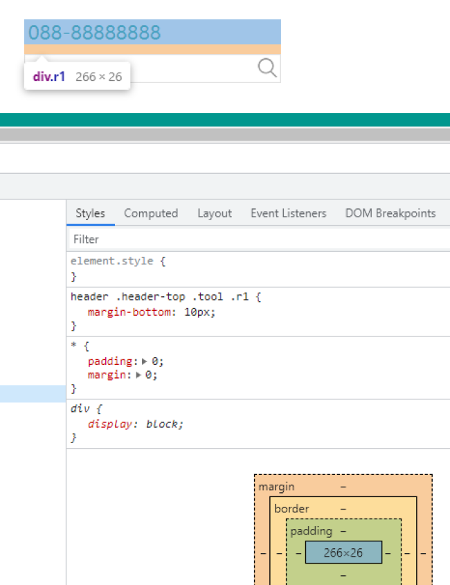450x585 pixels.
Task: Open the Computed tab
Action: (x=151, y=213)
